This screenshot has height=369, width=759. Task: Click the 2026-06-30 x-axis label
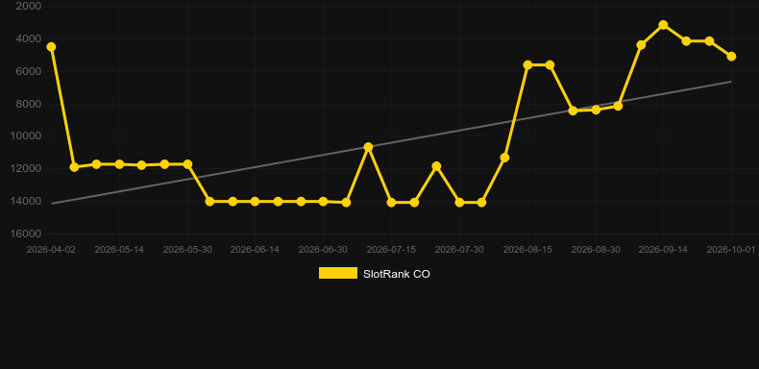tap(323, 250)
